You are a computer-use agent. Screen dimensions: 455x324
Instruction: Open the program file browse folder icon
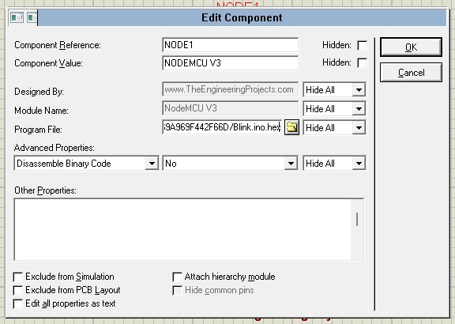coord(291,127)
